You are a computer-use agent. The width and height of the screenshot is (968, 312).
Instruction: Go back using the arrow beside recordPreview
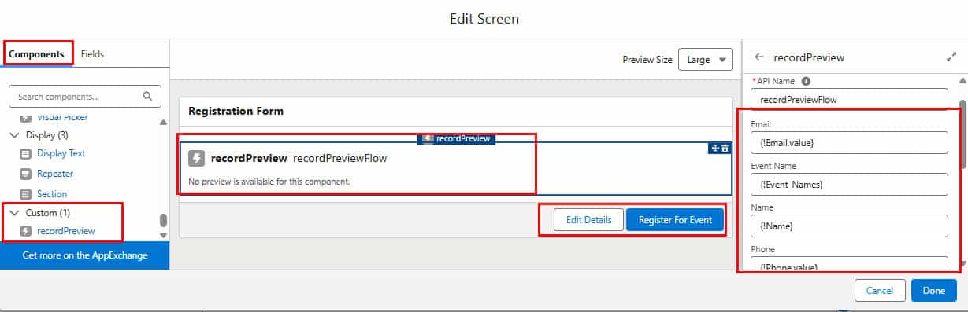[759, 57]
